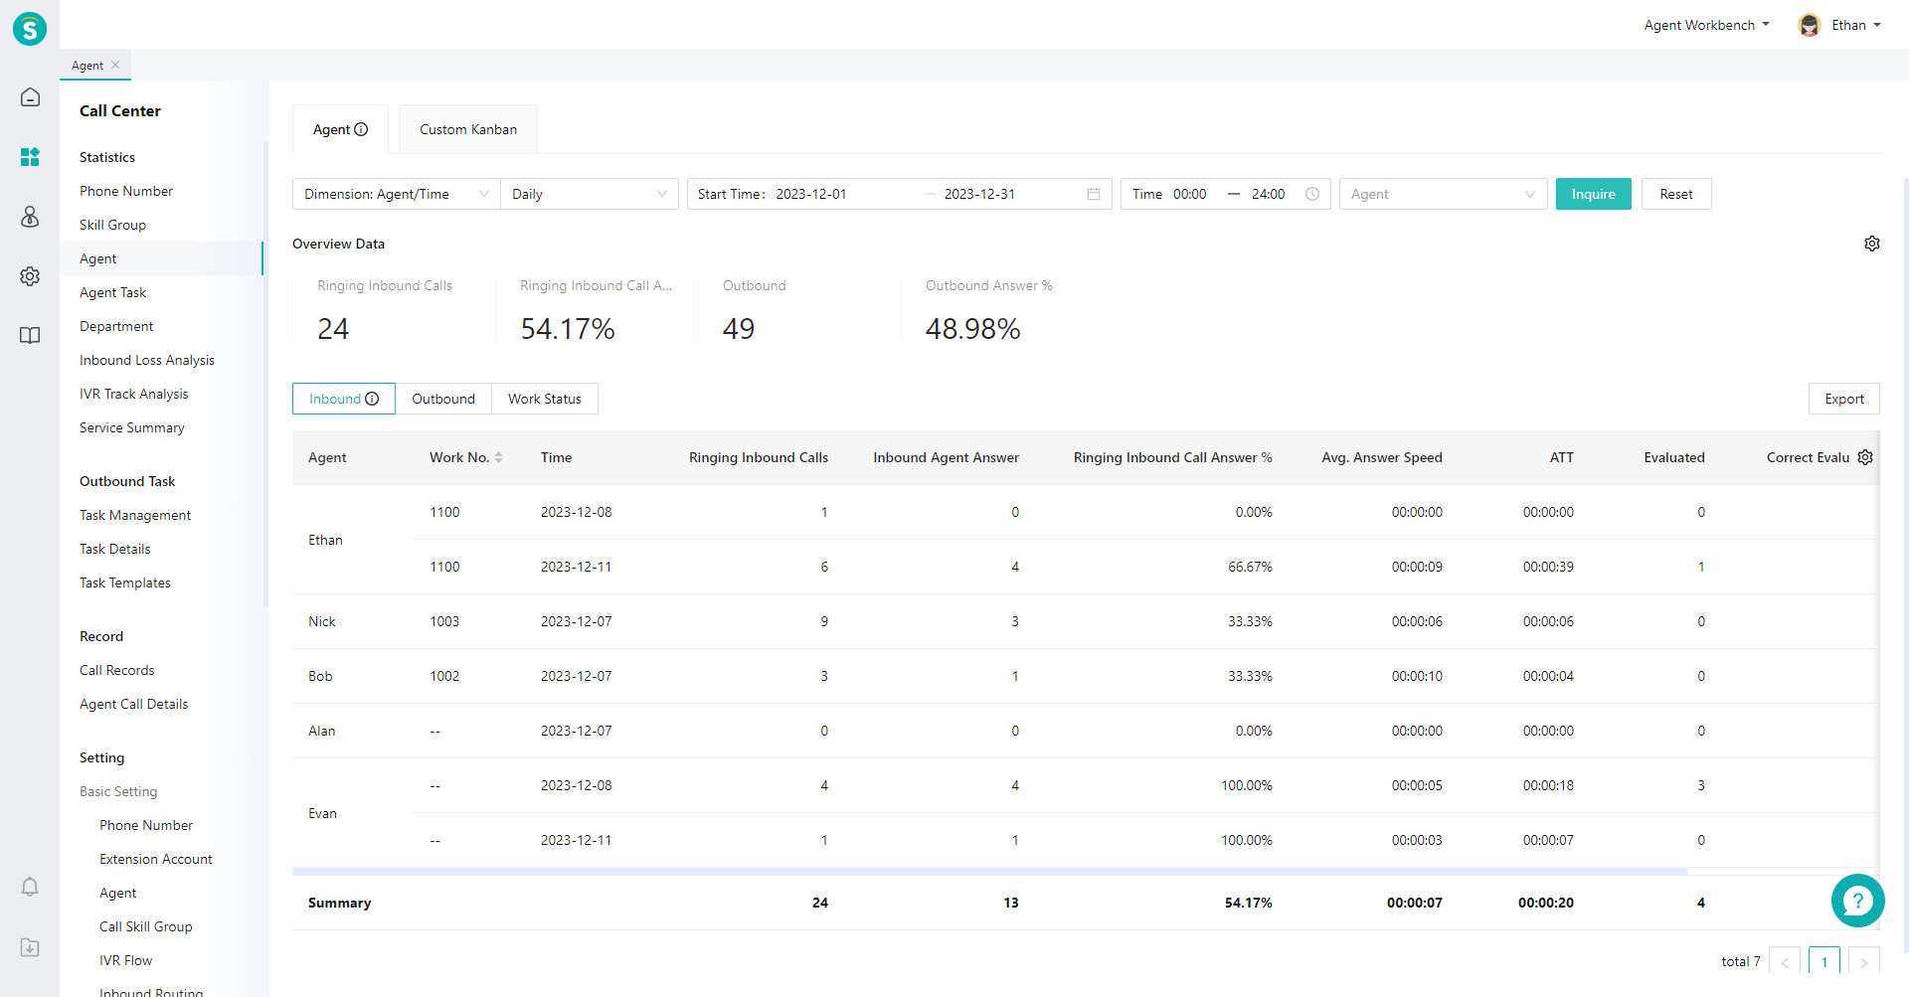Open the book knowledge icon in rail
The width and height of the screenshot is (1909, 997).
pyautogui.click(x=30, y=336)
